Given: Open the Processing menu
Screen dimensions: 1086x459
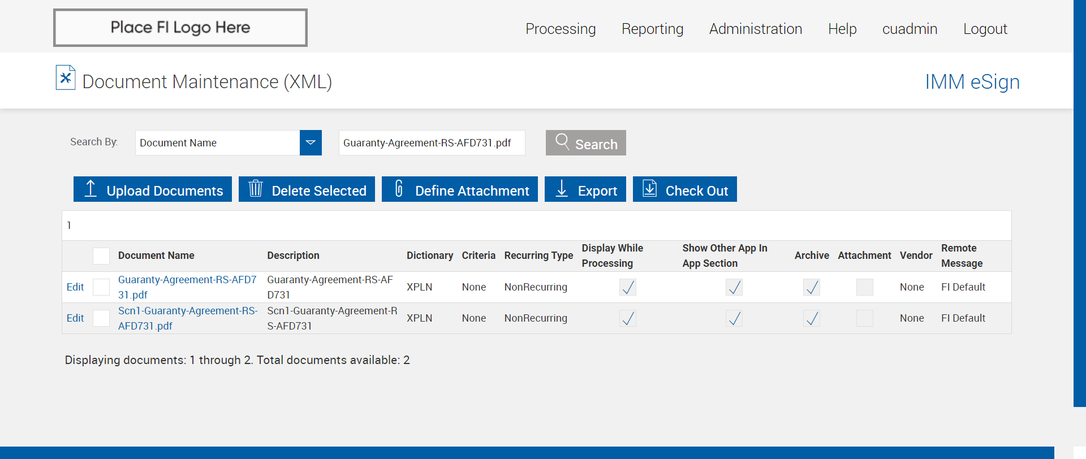Looking at the screenshot, I should pos(561,29).
